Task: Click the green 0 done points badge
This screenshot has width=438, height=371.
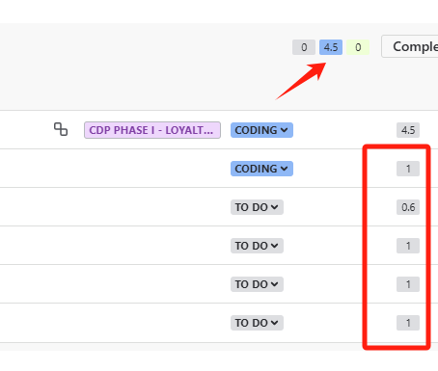Action: point(358,47)
